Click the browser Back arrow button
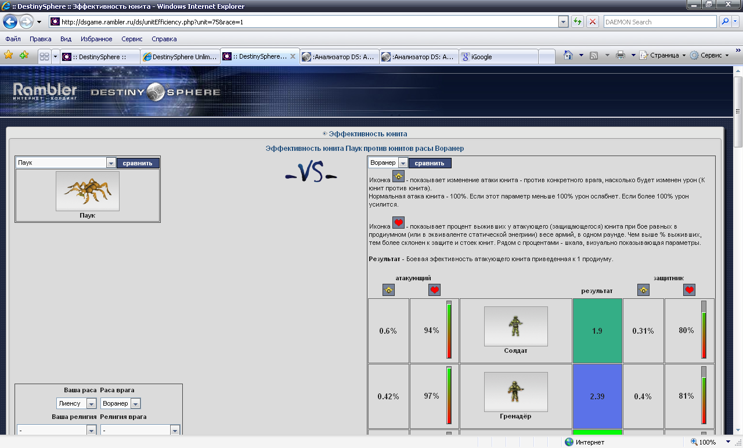Viewport: 743px width, 448px height. (10, 21)
